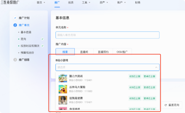The image size is (185, 113).
Task: Collapse the B站小游戏 dropdown with its chevron
Action: pos(156,67)
